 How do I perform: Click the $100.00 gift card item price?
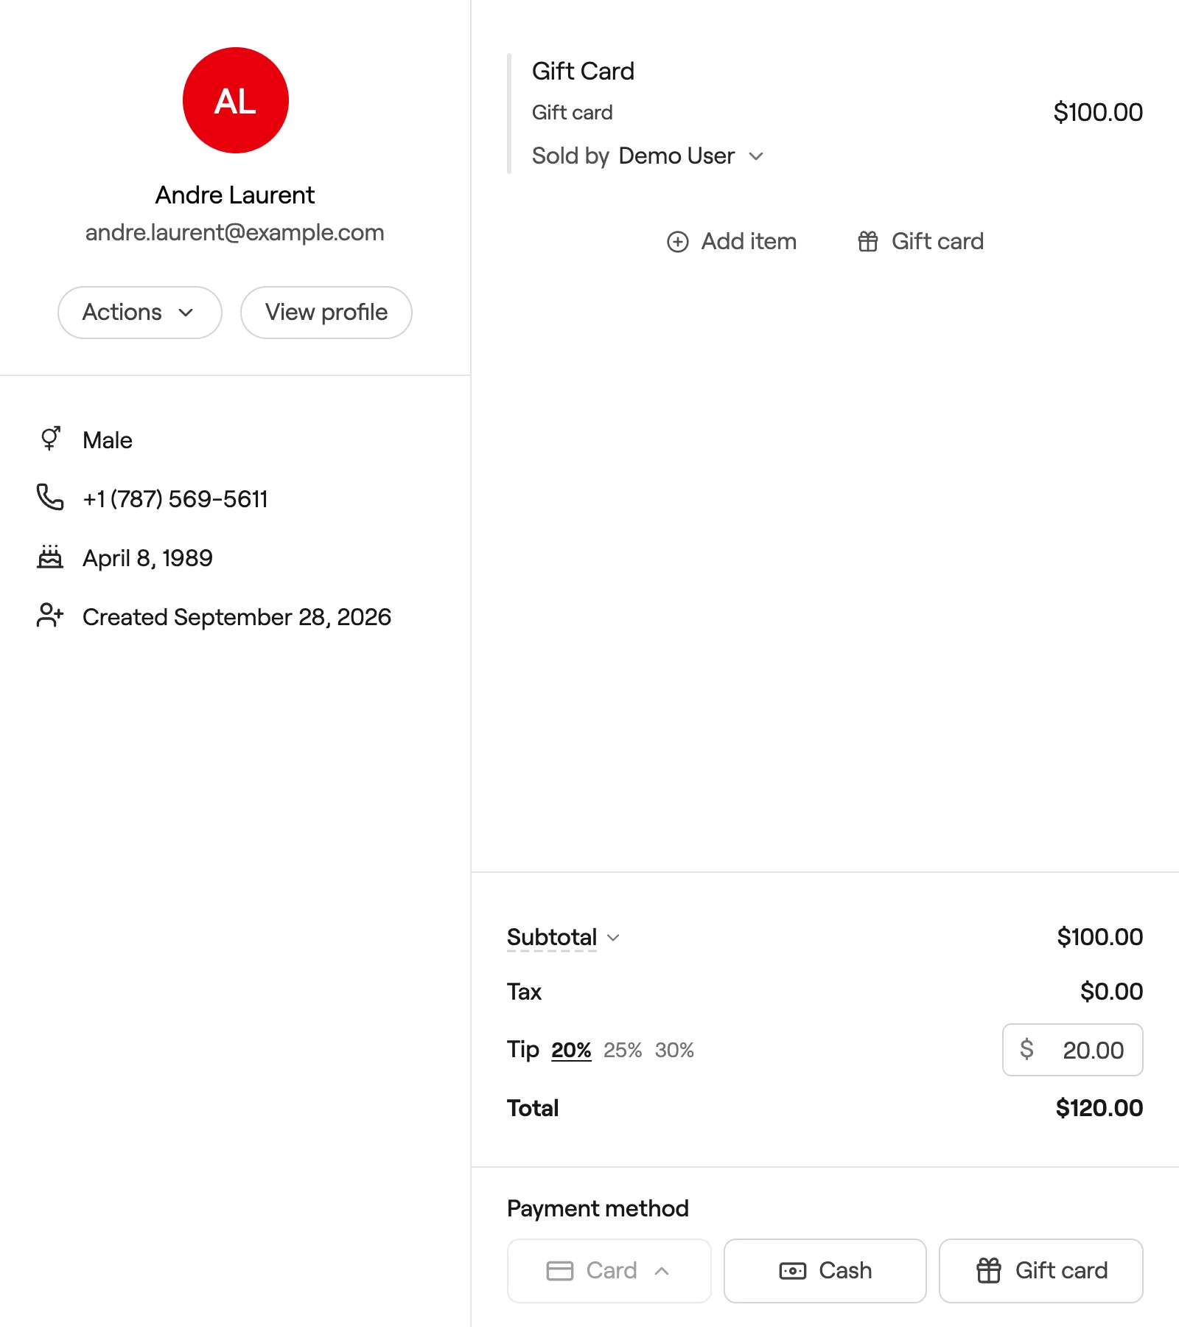coord(1098,112)
